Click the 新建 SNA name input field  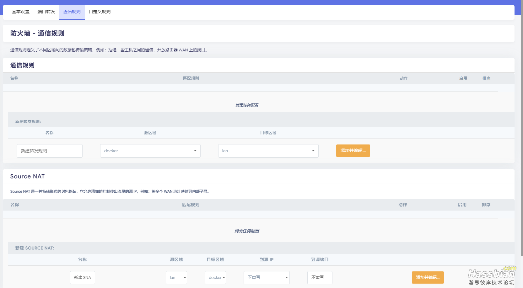83,278
